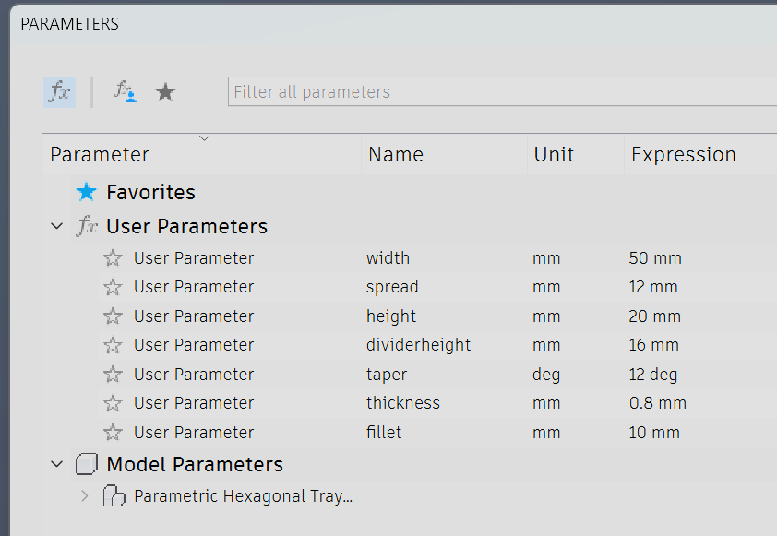Click the blue Favorites star icon
Image resolution: width=777 pixels, height=536 pixels.
(x=87, y=192)
